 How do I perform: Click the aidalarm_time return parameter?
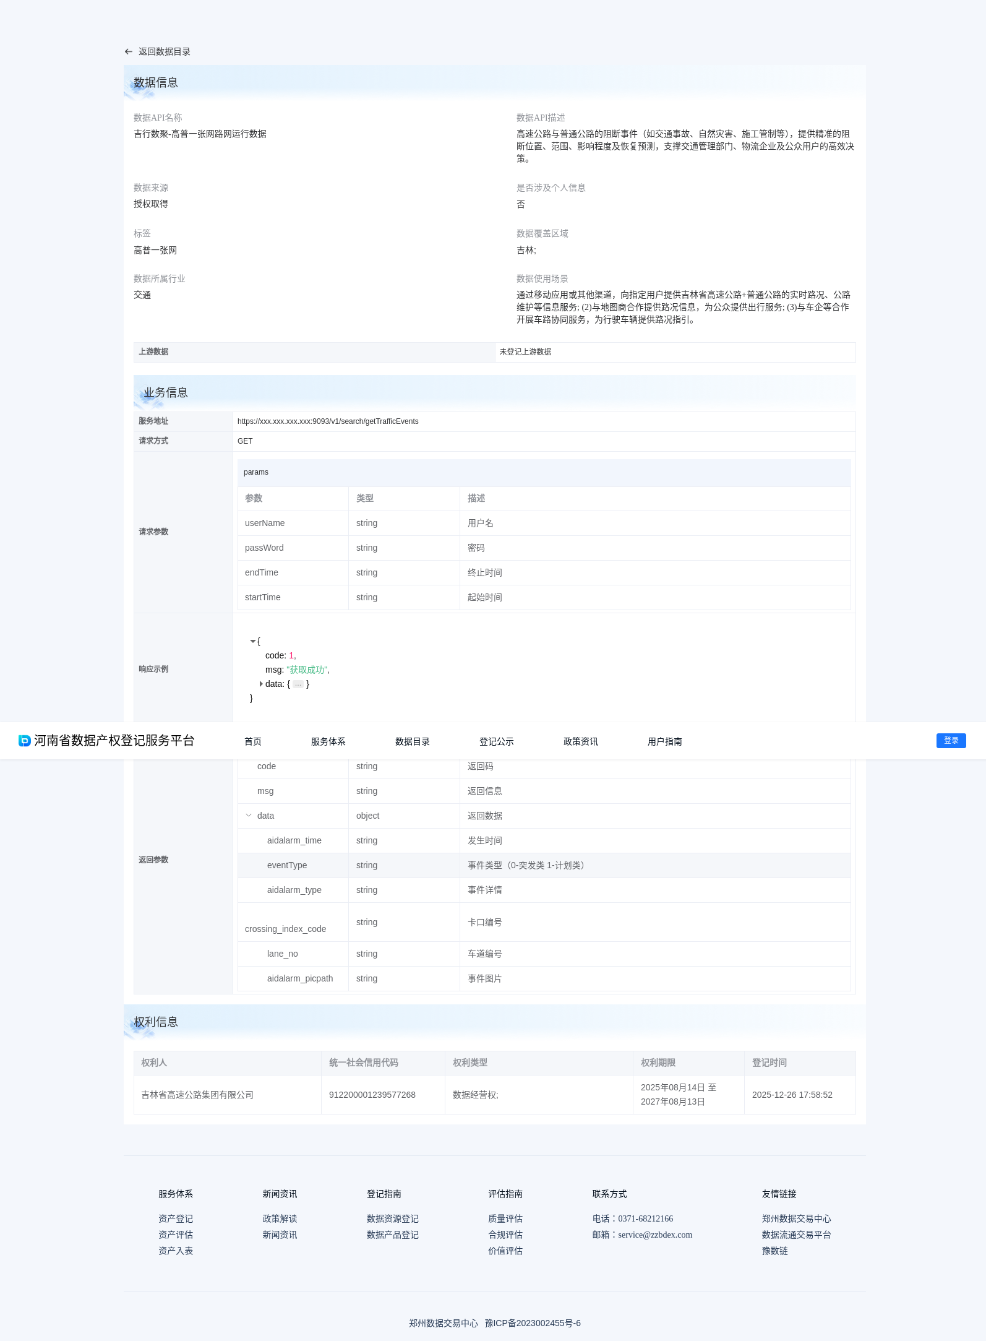(294, 840)
